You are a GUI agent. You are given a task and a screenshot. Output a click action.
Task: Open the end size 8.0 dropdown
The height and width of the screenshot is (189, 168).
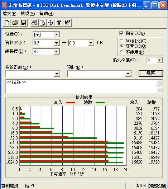[x=91, y=43]
